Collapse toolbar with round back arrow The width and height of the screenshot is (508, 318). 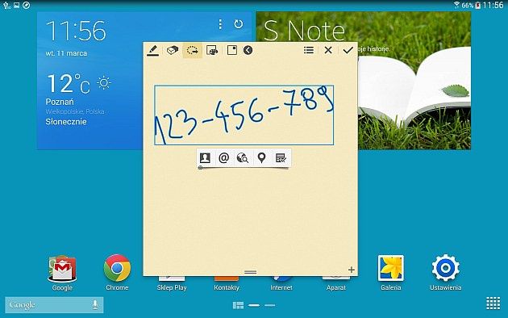248,50
